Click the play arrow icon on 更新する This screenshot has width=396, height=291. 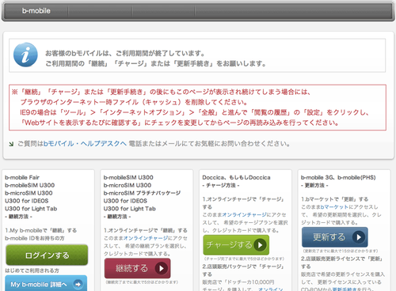[x=359, y=237]
